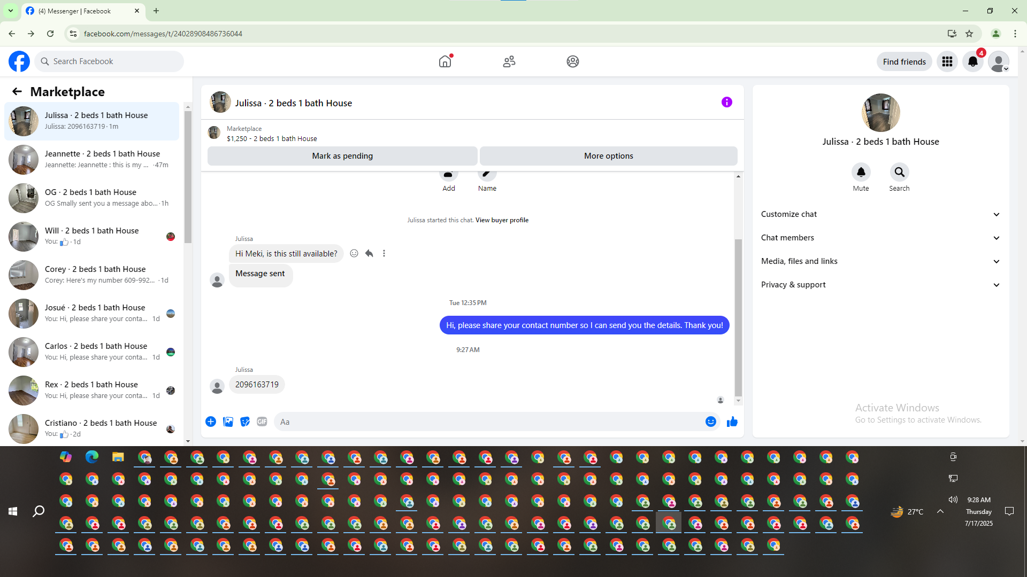
Task: React to Julissa's availability message
Action: pos(354,253)
